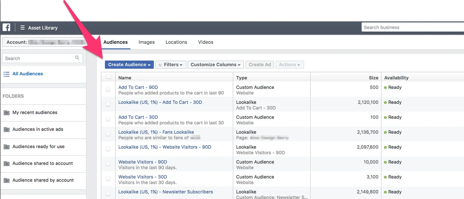Click the size value 10,000
The image size is (464, 199).
[x=371, y=162]
